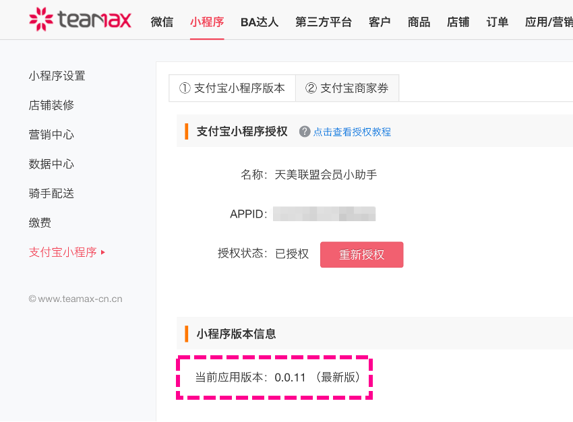
Task: Switch to 支付宝商家券 tab
Action: click(347, 88)
